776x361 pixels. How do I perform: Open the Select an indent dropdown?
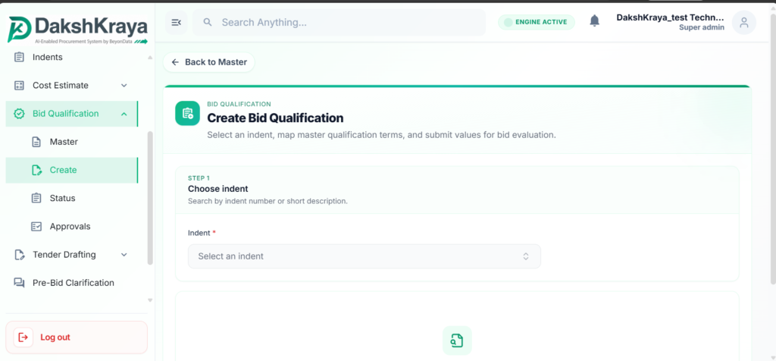[x=365, y=256]
